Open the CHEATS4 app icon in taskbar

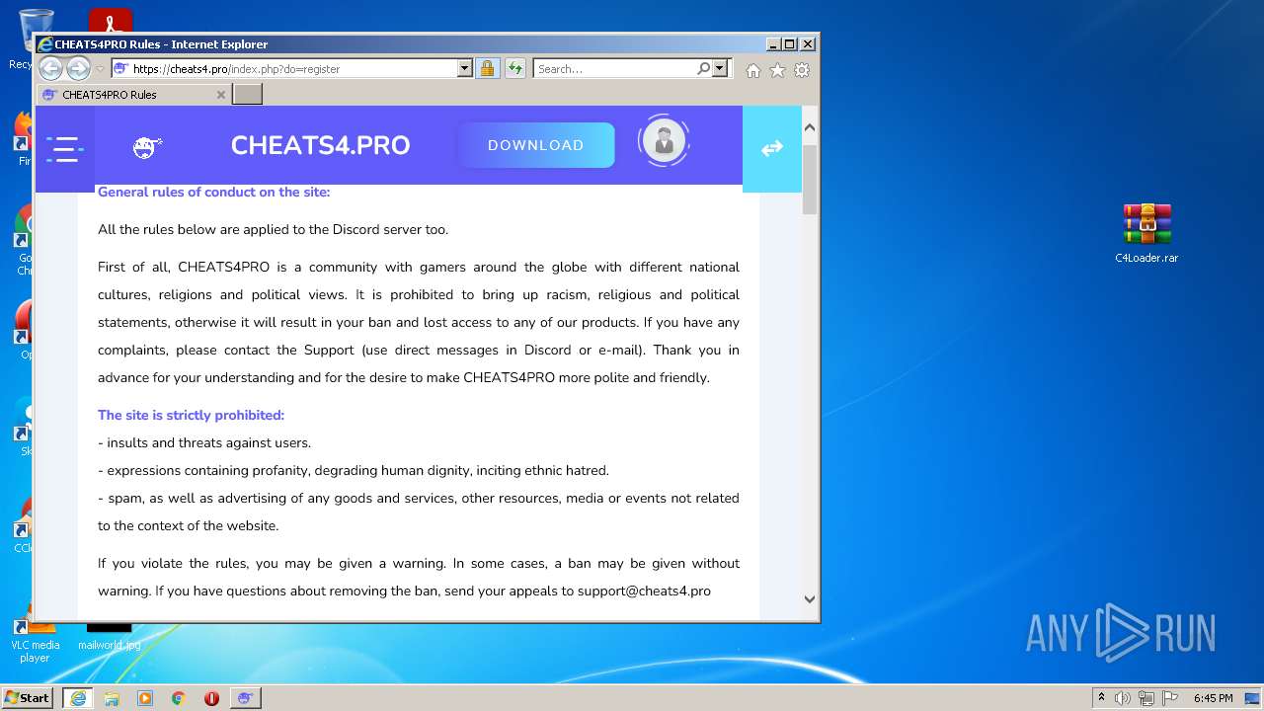245,698
